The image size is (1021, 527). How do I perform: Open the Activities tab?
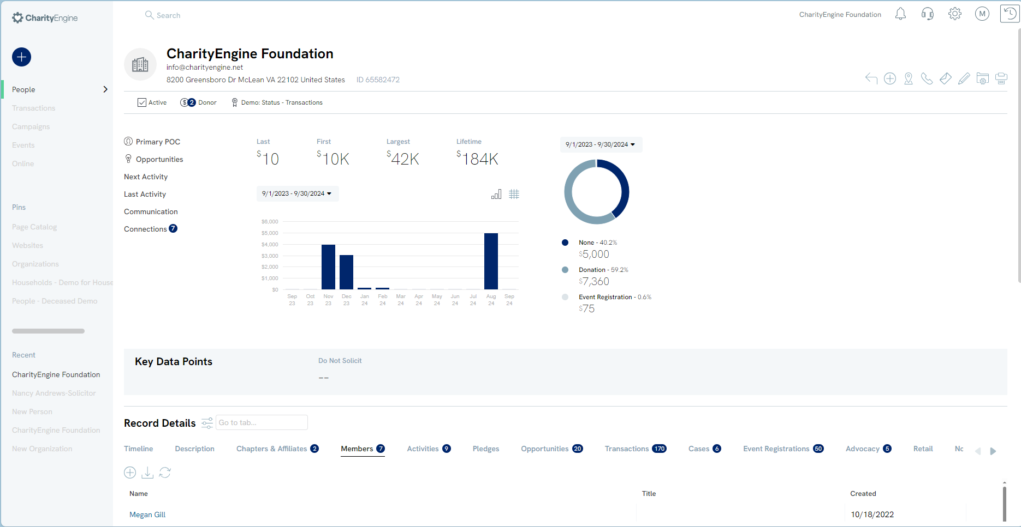[x=429, y=449]
